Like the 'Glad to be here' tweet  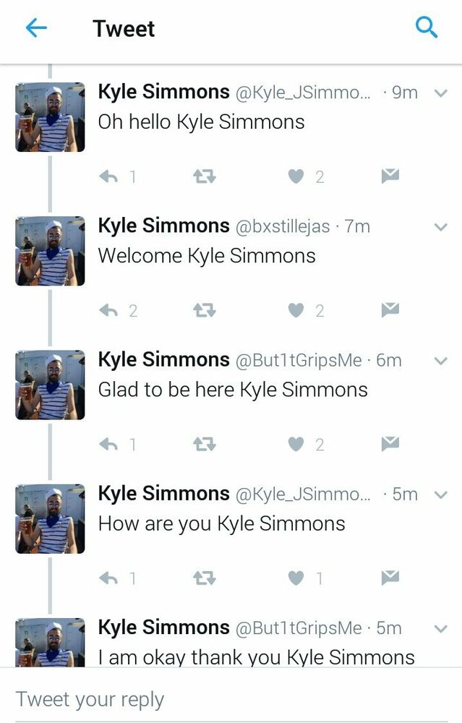click(x=296, y=444)
